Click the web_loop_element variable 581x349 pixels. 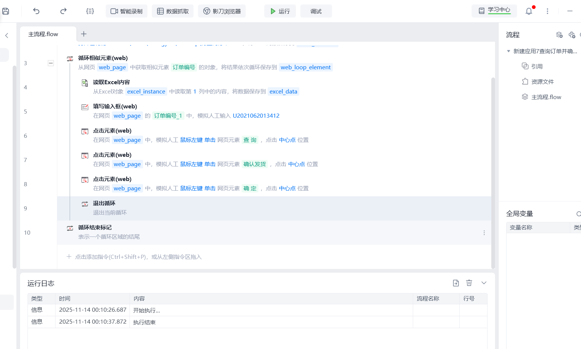pyautogui.click(x=306, y=67)
